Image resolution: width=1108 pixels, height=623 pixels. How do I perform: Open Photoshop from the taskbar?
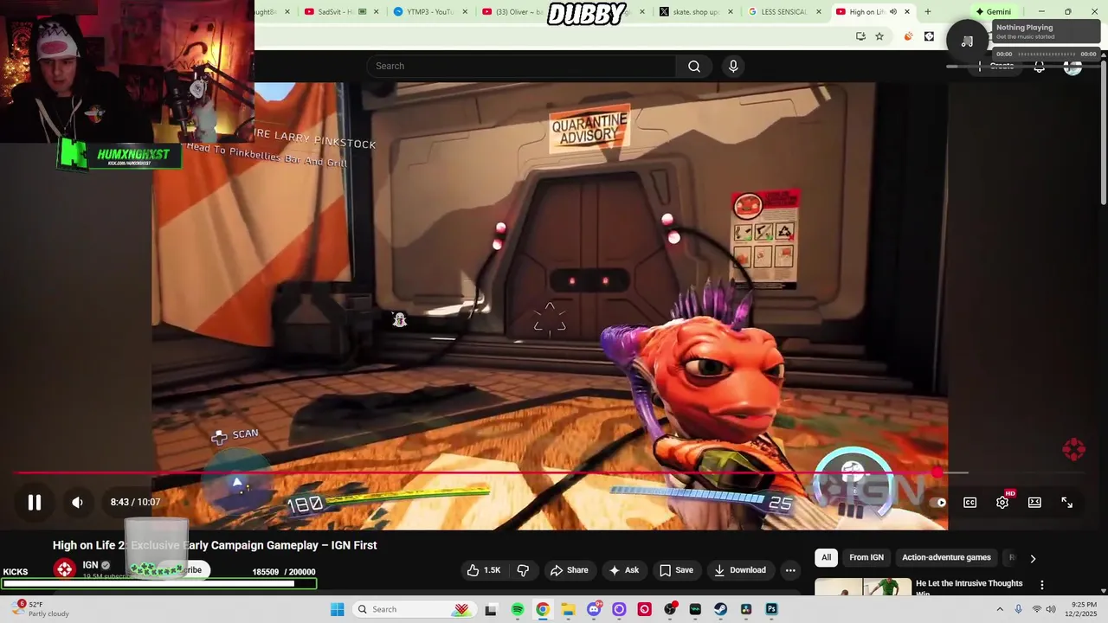click(x=771, y=609)
